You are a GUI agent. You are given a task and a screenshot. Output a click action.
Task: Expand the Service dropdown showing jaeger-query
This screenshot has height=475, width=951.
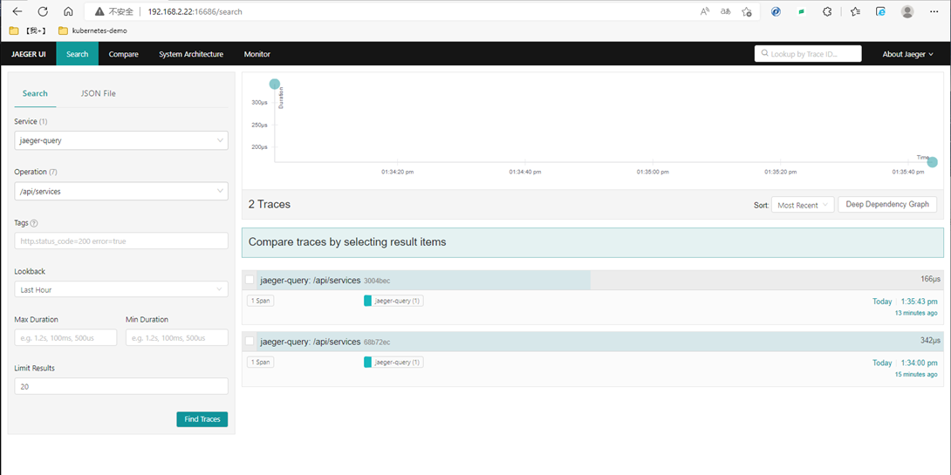click(x=121, y=140)
